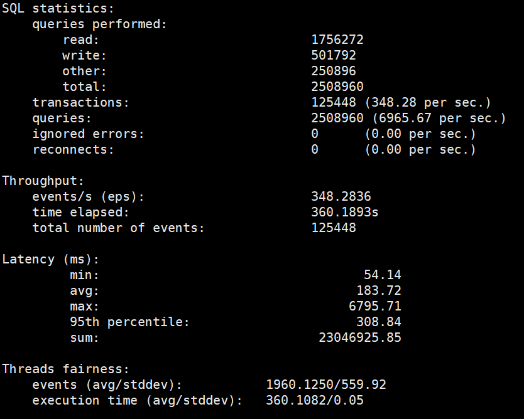
Task: Click the latency sum value 23046925.85
Action: coord(359,337)
